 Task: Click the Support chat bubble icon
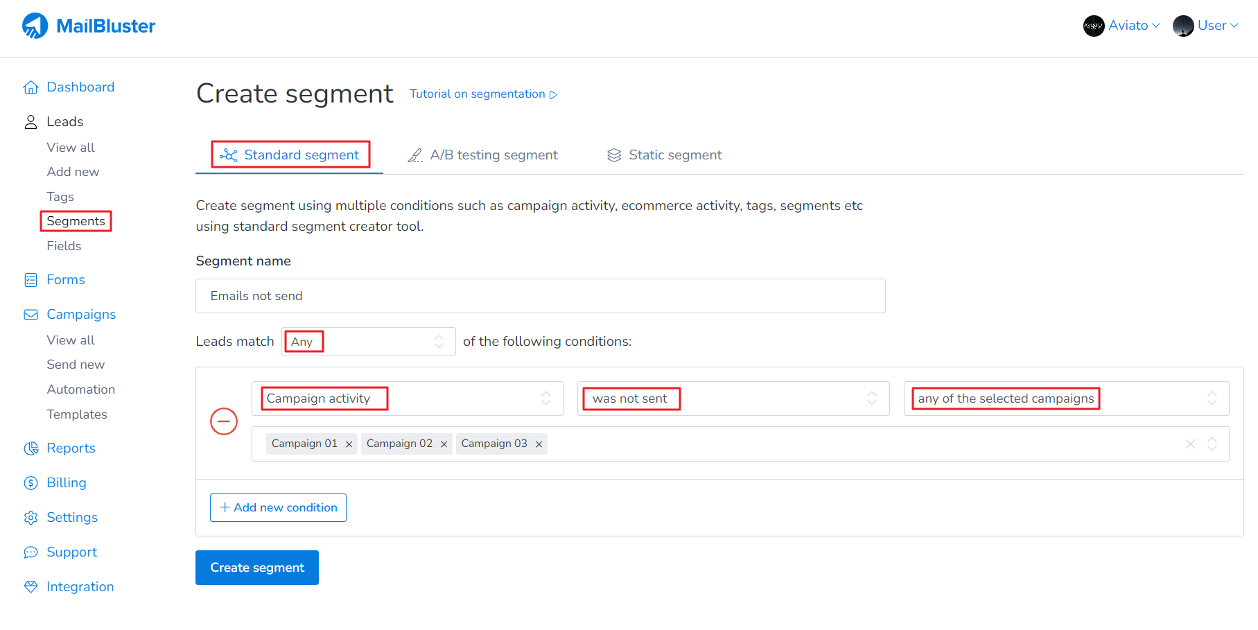point(30,552)
